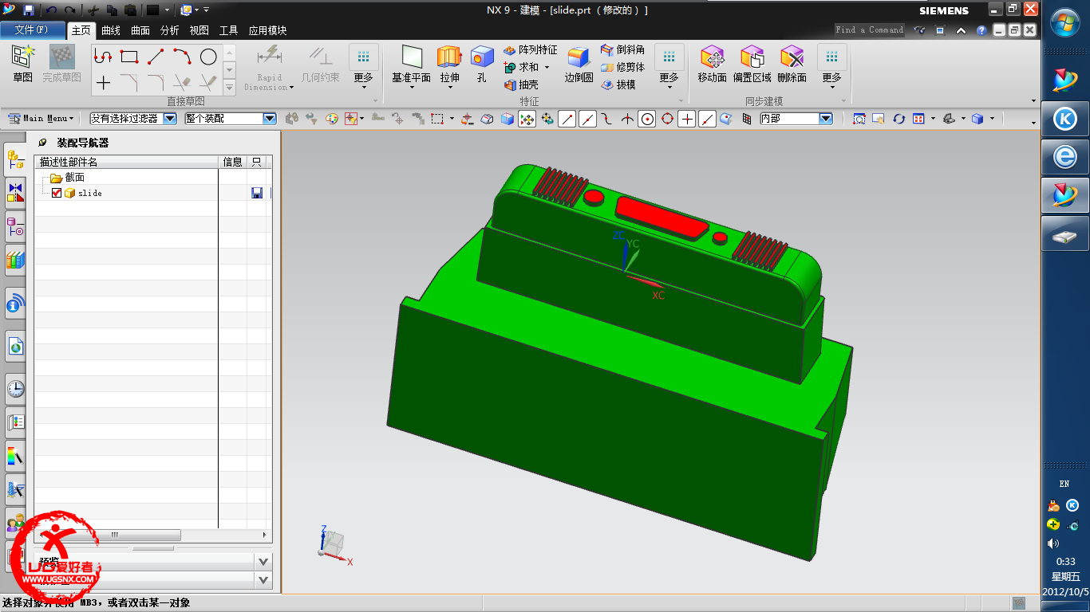Select the Rectangle sketch tool
This screenshot has width=1090, height=612.
tap(128, 57)
